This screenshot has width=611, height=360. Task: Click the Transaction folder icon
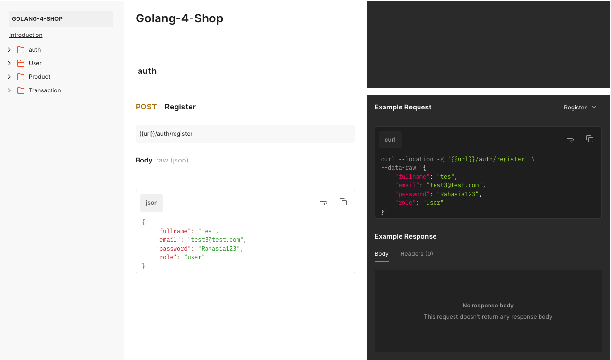[x=21, y=90]
